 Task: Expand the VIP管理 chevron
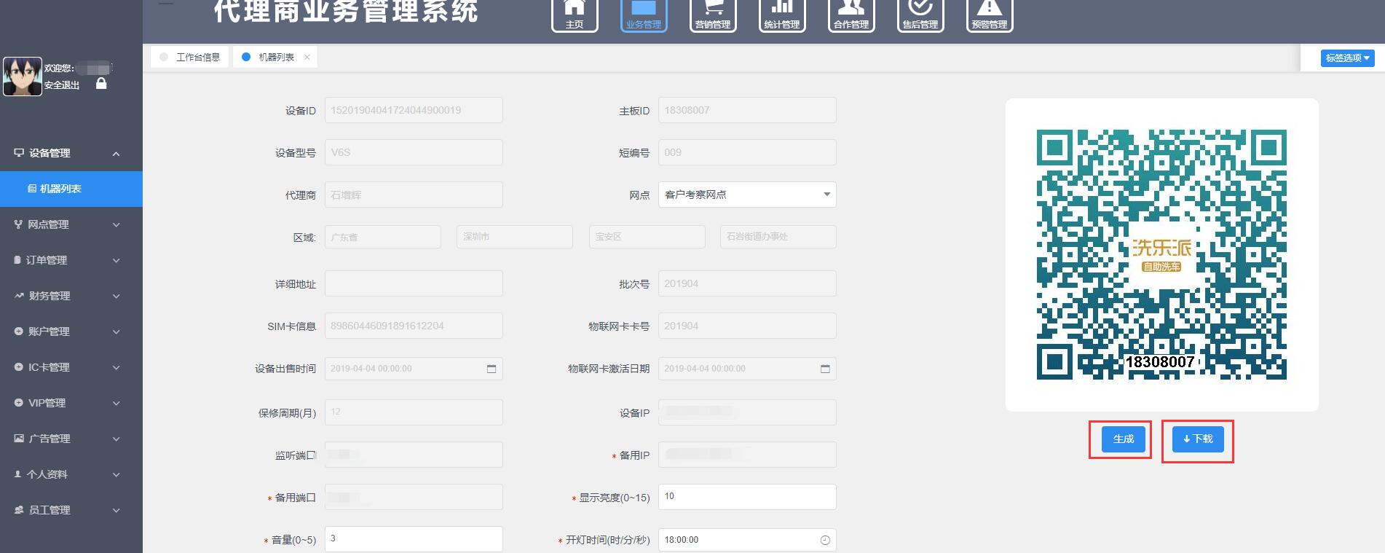click(x=117, y=404)
